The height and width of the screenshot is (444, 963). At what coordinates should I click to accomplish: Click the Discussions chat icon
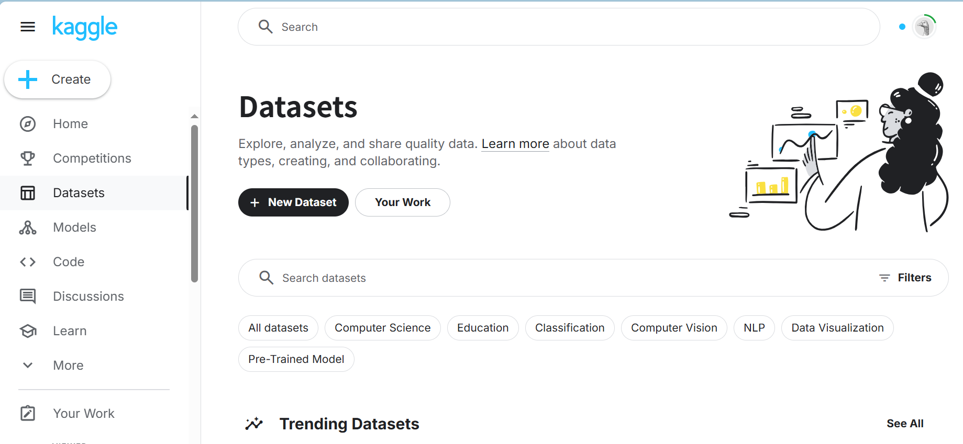tap(28, 297)
